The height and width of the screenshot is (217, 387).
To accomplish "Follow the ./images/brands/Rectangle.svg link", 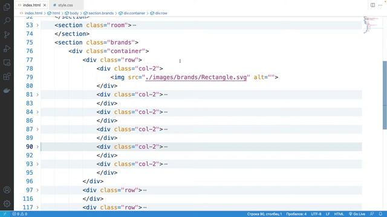I will [196, 77].
